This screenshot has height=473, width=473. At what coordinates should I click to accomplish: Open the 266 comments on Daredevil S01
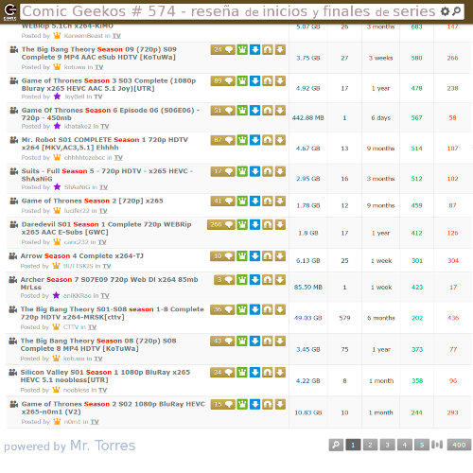[x=221, y=224]
